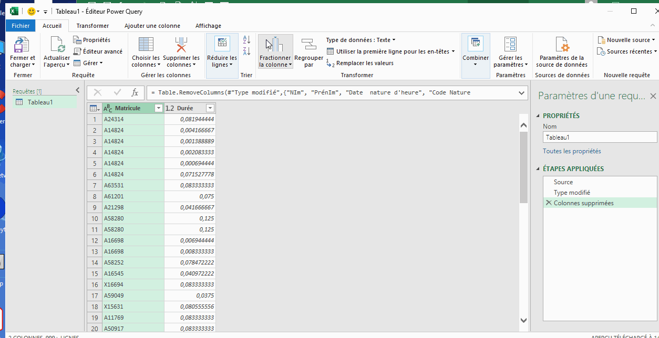Open the Sources récentes dropdown

point(628,51)
